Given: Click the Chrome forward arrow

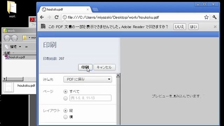Looking at the screenshot, I should point(49,17).
